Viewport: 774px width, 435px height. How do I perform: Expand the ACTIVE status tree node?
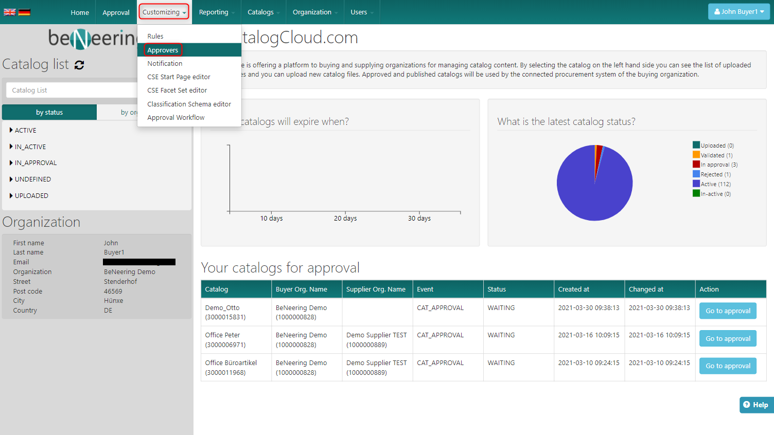11,130
